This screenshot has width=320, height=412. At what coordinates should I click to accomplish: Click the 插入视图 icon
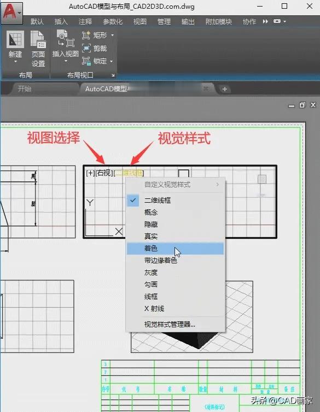coord(65,39)
